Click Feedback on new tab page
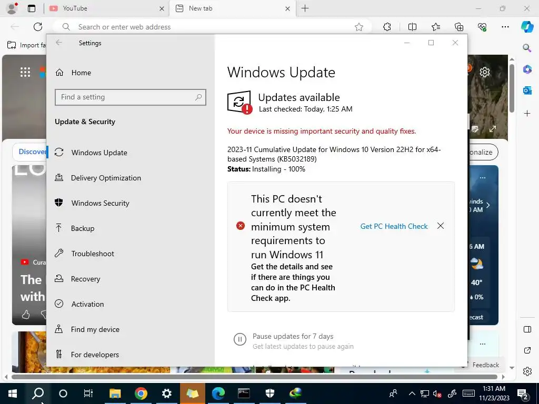The height and width of the screenshot is (404, 539). pos(485,365)
